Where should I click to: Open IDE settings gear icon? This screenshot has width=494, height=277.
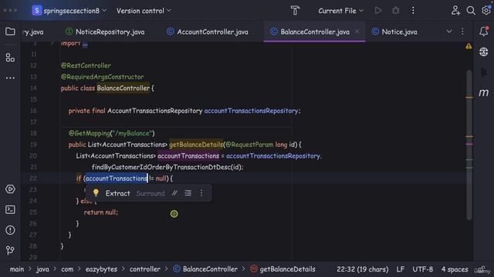click(x=486, y=11)
